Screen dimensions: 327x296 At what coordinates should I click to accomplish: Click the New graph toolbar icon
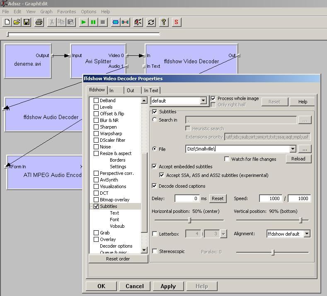point(7,22)
